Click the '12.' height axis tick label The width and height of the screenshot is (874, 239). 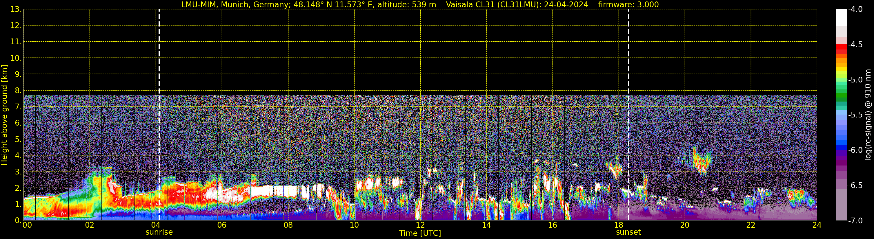coord(16,25)
